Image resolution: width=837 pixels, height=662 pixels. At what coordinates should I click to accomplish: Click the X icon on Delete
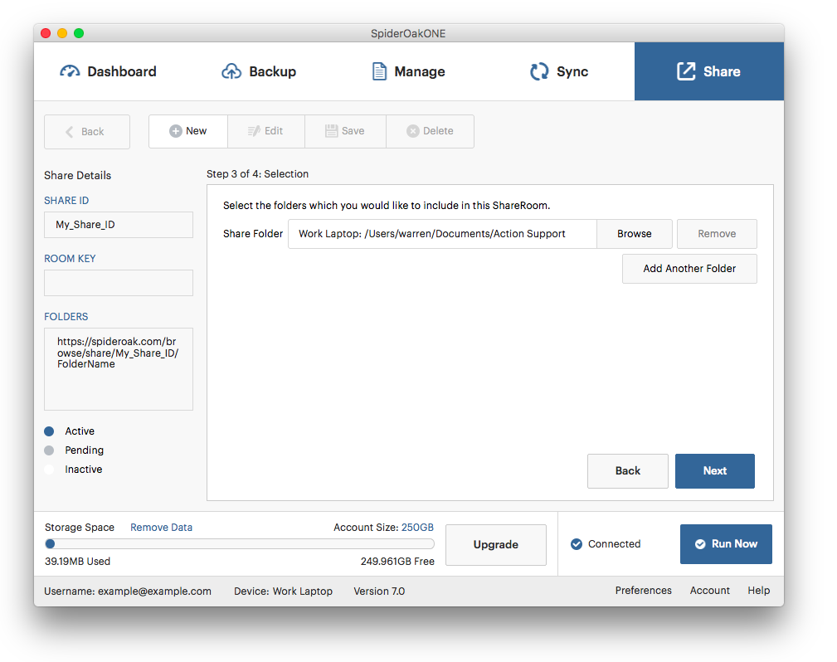point(412,131)
